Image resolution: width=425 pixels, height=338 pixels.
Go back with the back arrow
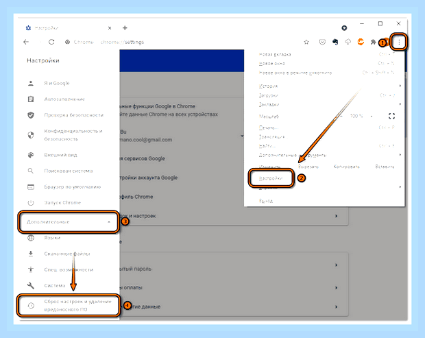(x=26, y=42)
